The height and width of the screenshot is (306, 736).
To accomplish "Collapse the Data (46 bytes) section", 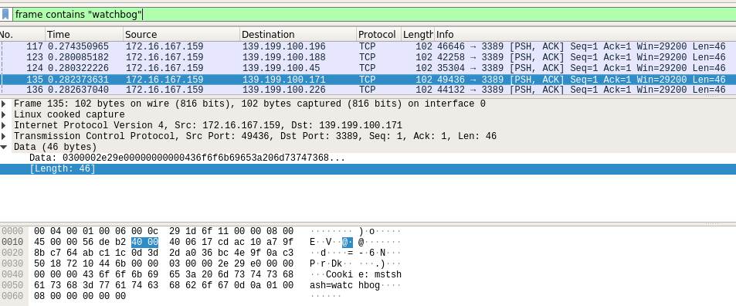I will tap(4, 147).
